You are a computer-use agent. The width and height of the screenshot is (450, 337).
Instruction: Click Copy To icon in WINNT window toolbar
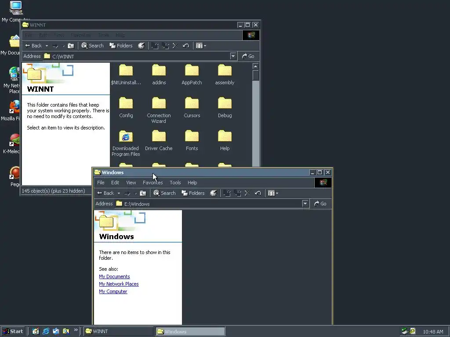tap(165, 46)
